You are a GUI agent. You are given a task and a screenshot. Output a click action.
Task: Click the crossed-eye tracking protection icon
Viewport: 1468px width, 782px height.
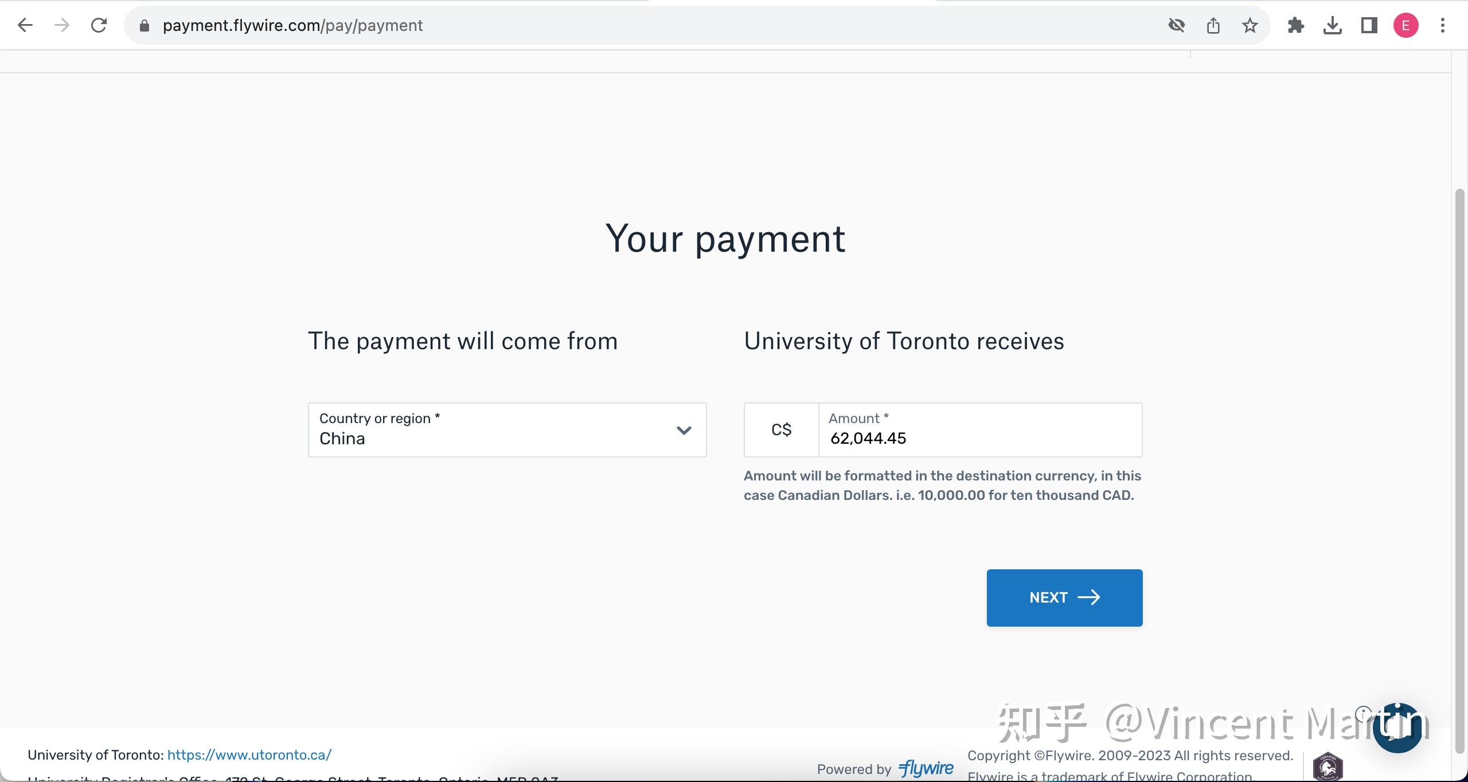tap(1176, 25)
